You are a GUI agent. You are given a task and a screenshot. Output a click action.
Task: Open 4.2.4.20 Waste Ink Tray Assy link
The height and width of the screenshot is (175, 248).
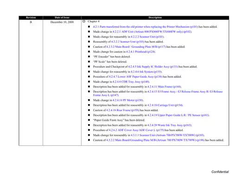click(169, 125)
